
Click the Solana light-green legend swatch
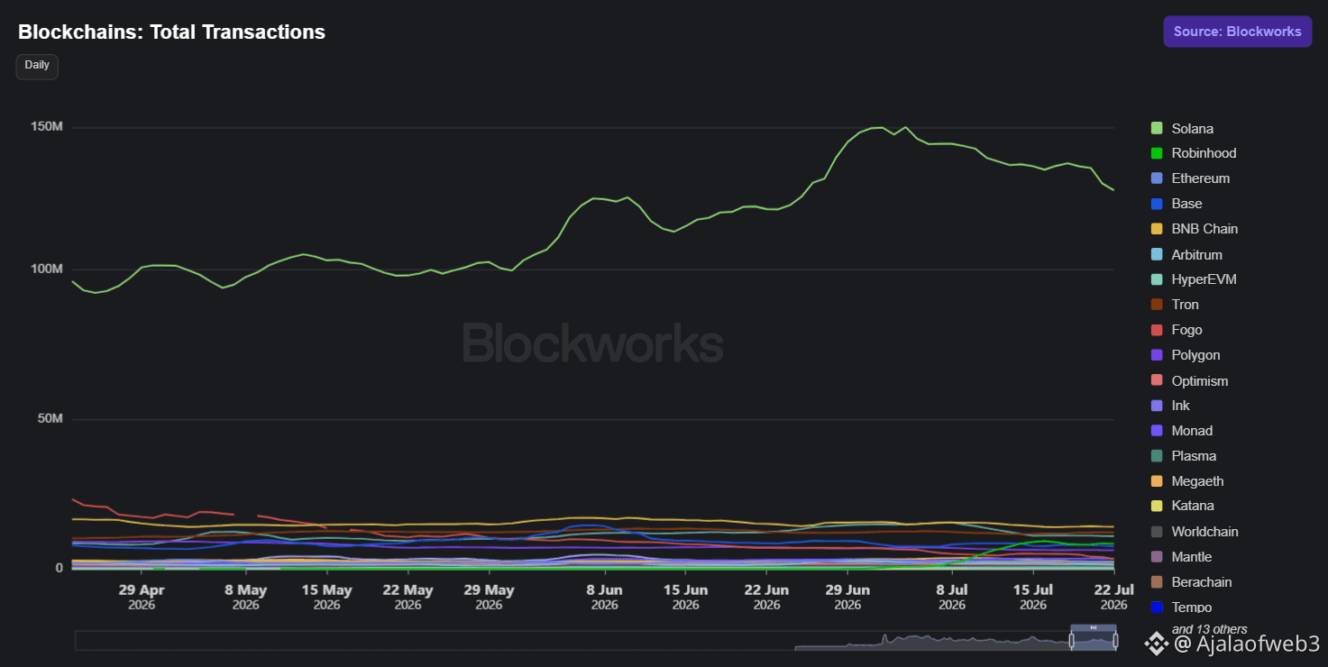click(x=1157, y=128)
